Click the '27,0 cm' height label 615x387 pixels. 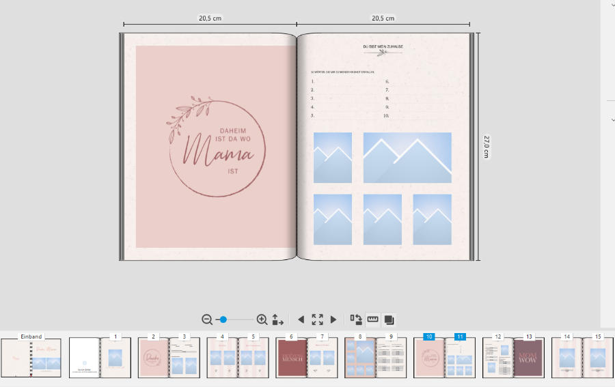click(x=487, y=147)
